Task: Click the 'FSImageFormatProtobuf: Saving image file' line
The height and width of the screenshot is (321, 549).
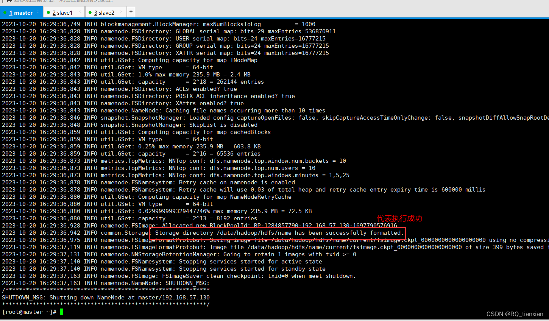Action: pyautogui.click(x=275, y=240)
